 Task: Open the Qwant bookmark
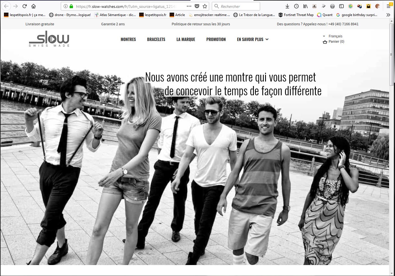325,15
